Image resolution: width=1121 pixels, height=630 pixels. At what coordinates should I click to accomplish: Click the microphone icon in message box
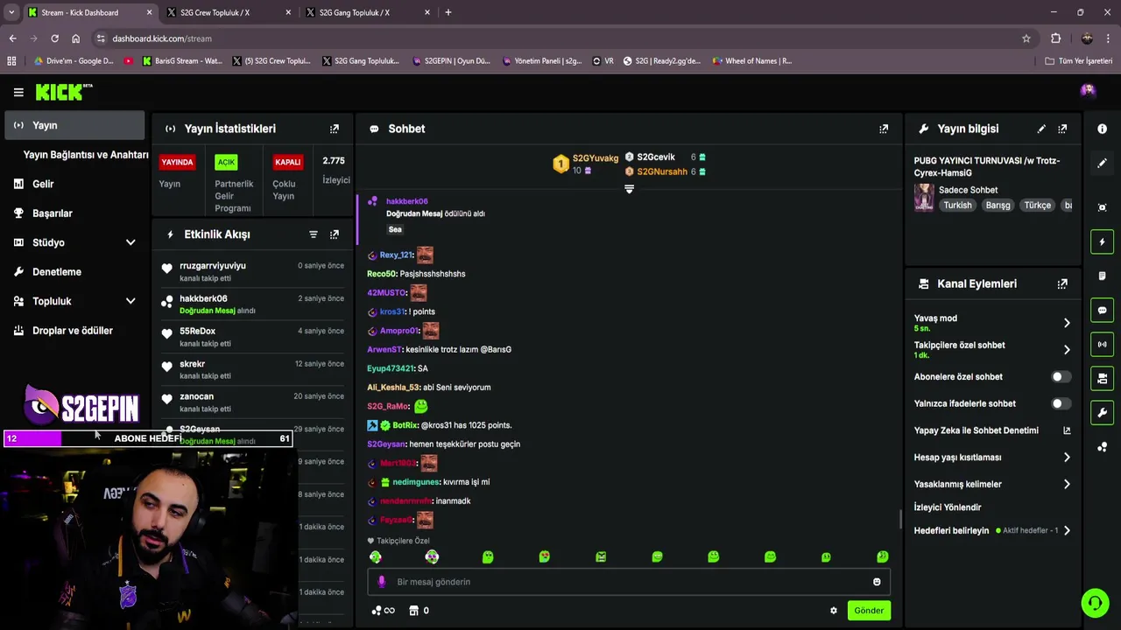pos(381,582)
